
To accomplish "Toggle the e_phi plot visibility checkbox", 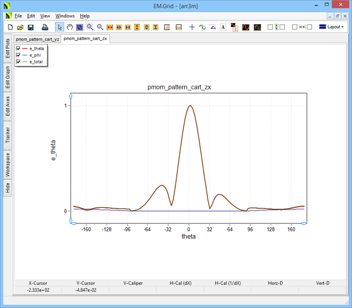I will [18, 55].
